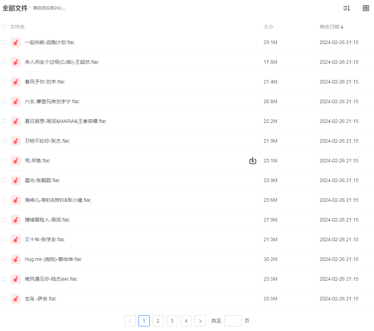Viewport: 374px width, 331px height.
Task: Click the 17.8M size value
Action: [271, 62]
